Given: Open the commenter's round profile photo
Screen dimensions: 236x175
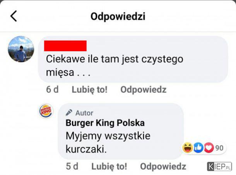Looking at the screenshot, I should pos(21,49).
